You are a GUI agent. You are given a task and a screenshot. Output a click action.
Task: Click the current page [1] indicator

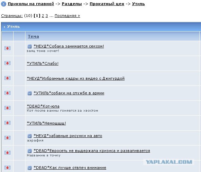[37, 16]
